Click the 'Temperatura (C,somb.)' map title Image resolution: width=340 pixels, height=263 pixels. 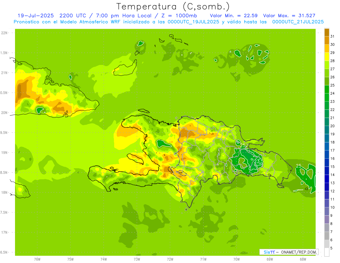pos(173,7)
